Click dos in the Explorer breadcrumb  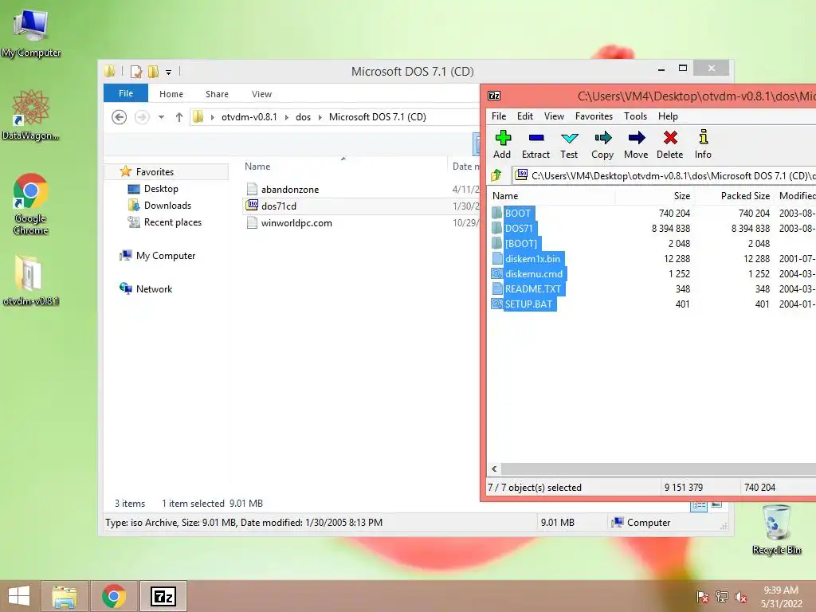303,117
